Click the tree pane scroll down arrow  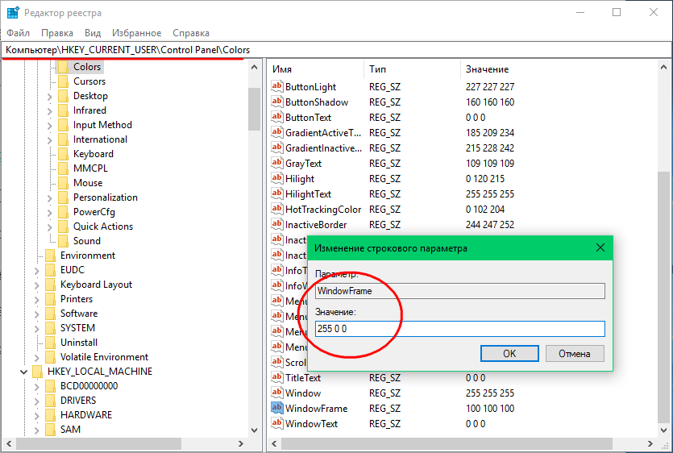[x=254, y=430]
